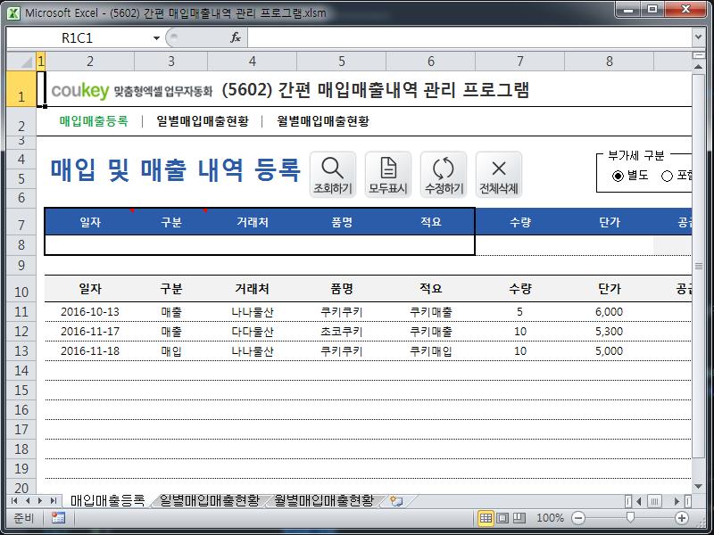Click the 수량 blue header cell

tap(520, 222)
